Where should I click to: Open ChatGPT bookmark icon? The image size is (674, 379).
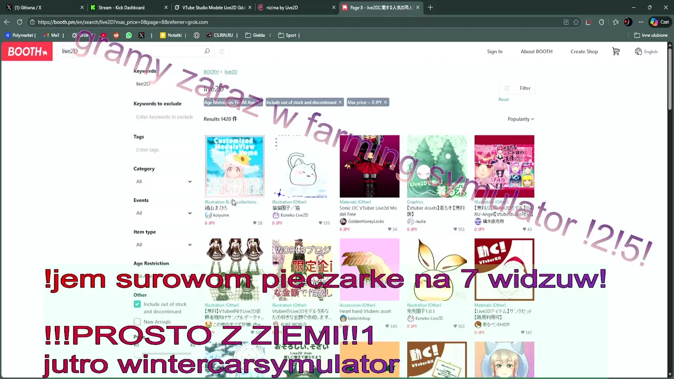196,35
